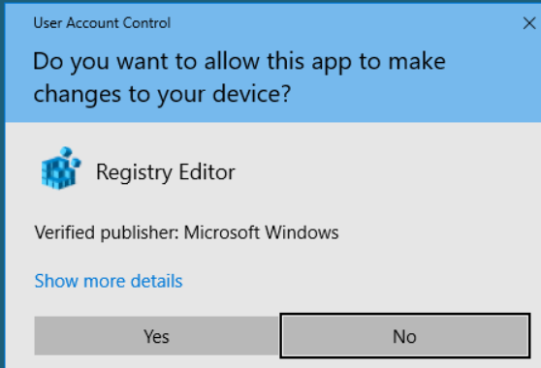Click the 'changes to your device?' heading line

162,94
